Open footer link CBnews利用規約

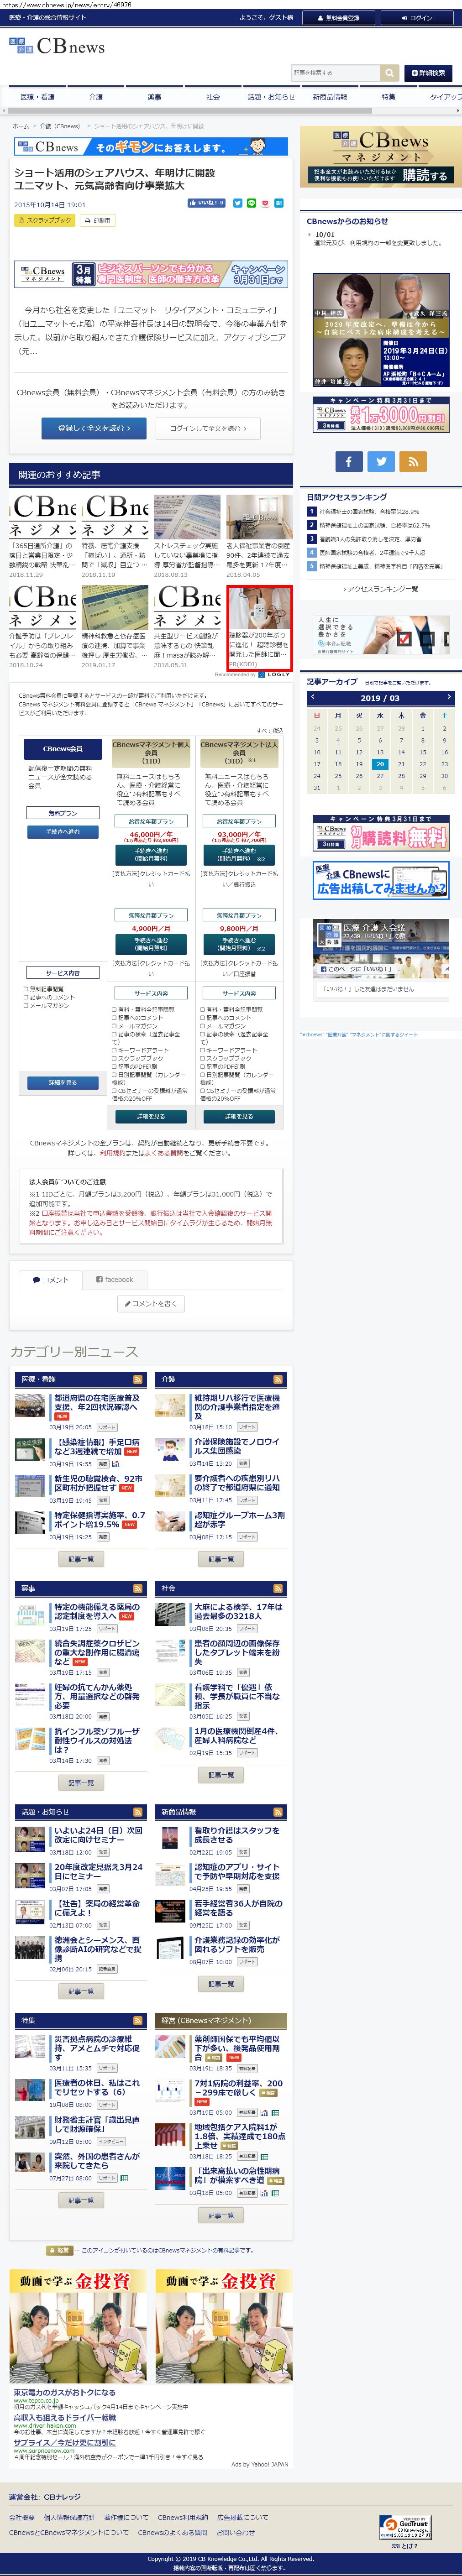point(183,2517)
